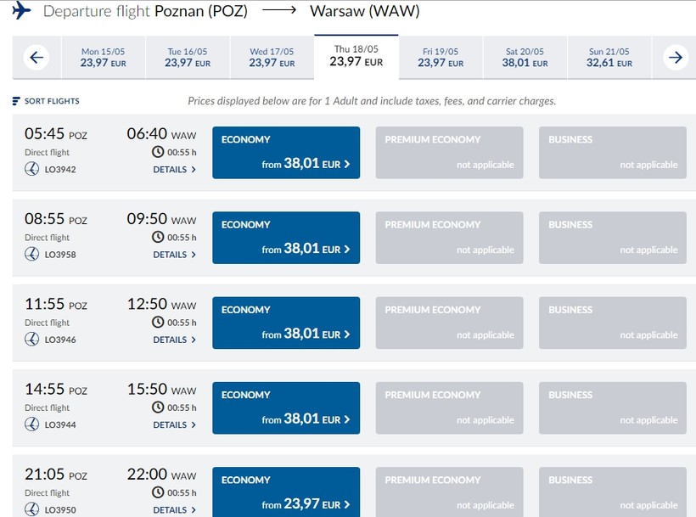Select Economy fare for 14:55 flight
Viewport: 696px width, 517px height.
pos(286,407)
